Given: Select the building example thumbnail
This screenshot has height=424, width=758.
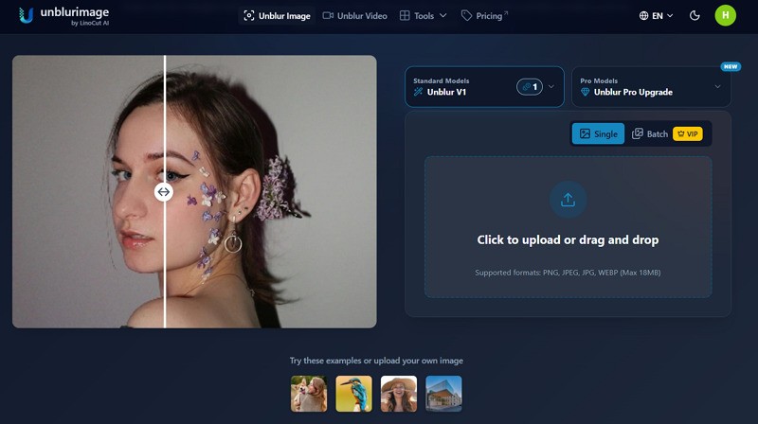Looking at the screenshot, I should 443,394.
